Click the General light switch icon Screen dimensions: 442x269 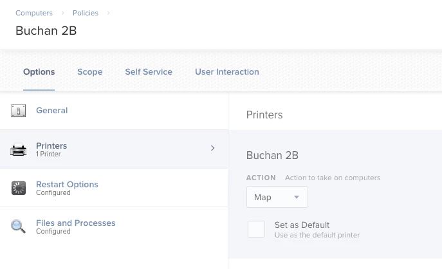18,111
